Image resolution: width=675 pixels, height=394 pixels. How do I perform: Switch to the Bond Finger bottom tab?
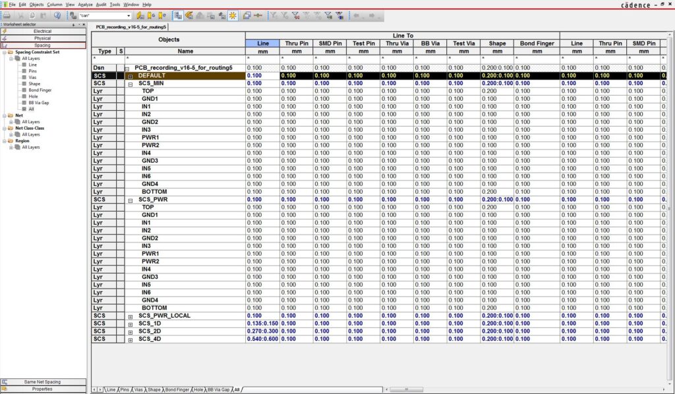pos(177,389)
